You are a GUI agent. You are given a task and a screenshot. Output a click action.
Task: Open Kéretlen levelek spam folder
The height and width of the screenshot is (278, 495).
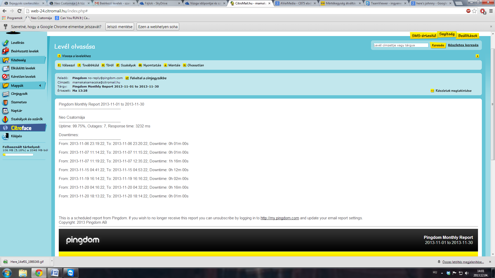[x=23, y=77]
